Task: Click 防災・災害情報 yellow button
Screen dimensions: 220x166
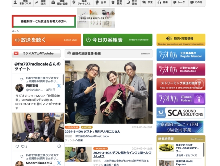Action: [x=180, y=39]
